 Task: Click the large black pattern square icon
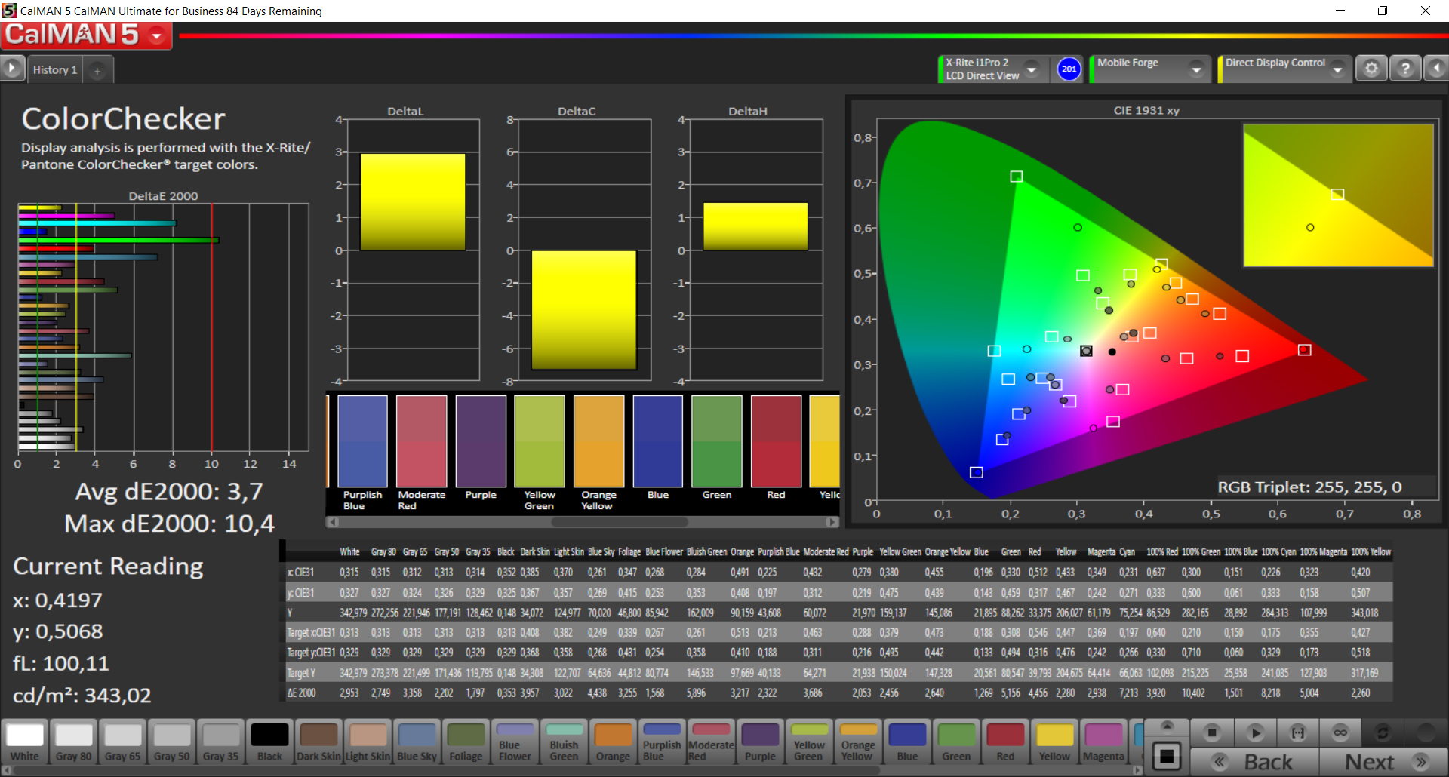[1167, 756]
